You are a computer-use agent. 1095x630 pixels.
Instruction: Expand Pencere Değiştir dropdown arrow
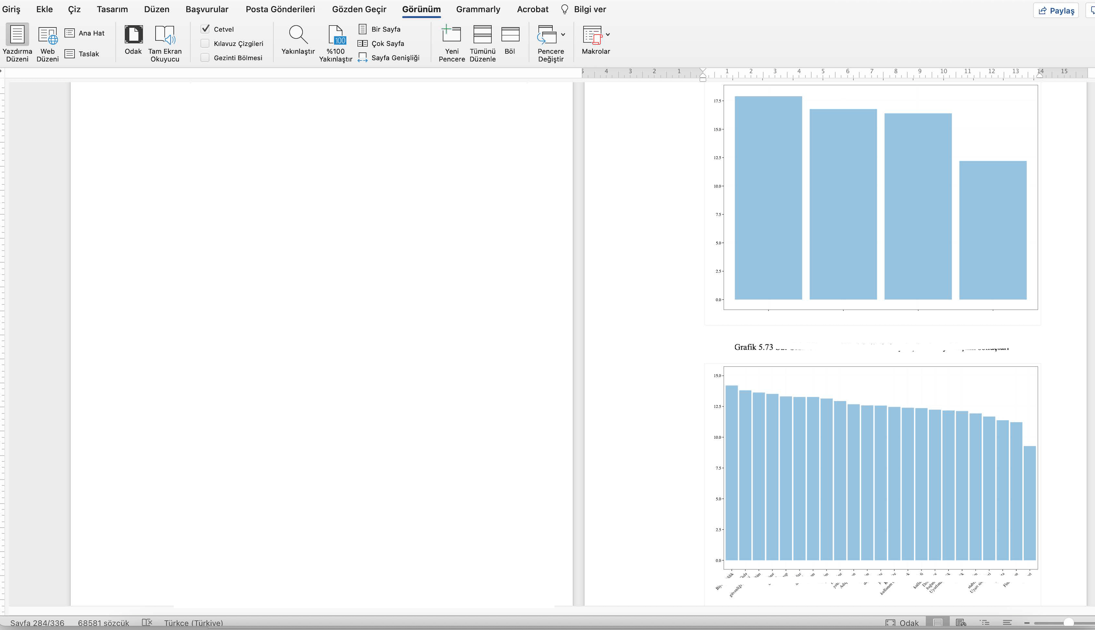click(x=563, y=34)
